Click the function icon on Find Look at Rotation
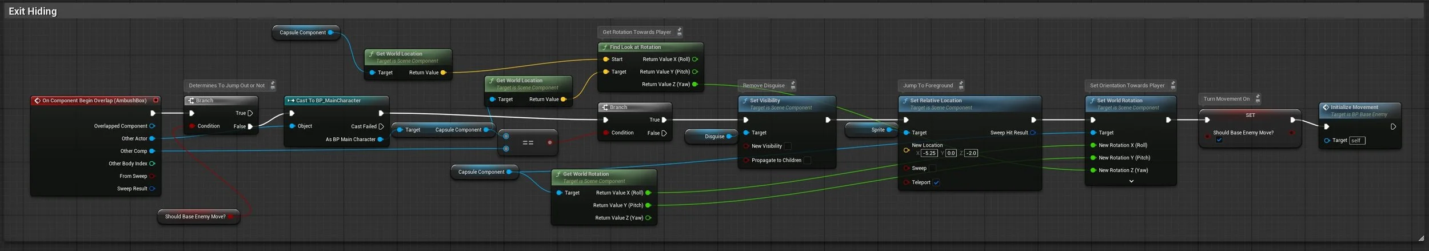 pos(605,47)
